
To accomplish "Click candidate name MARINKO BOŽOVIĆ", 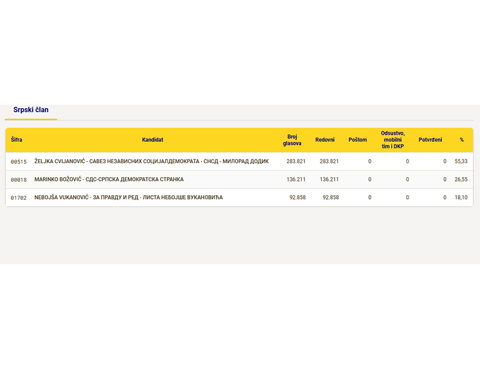I will click(x=58, y=179).
